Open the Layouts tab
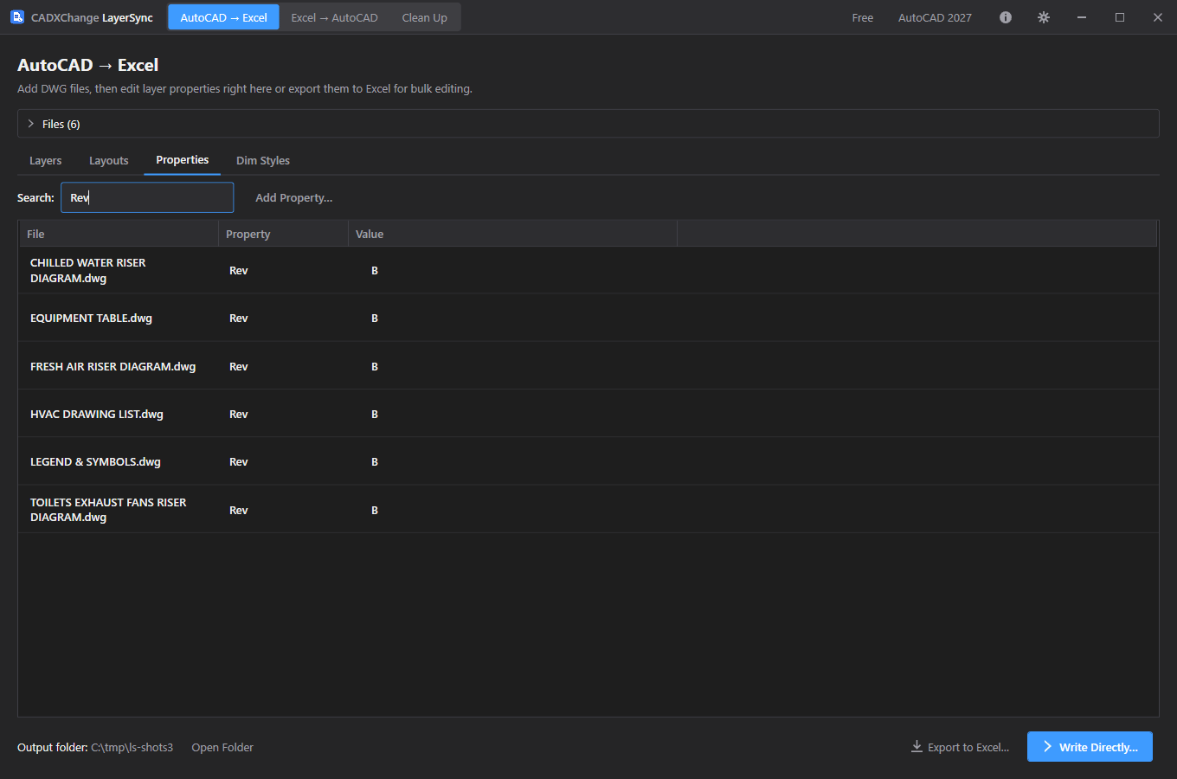The width and height of the screenshot is (1177, 779). 108,161
